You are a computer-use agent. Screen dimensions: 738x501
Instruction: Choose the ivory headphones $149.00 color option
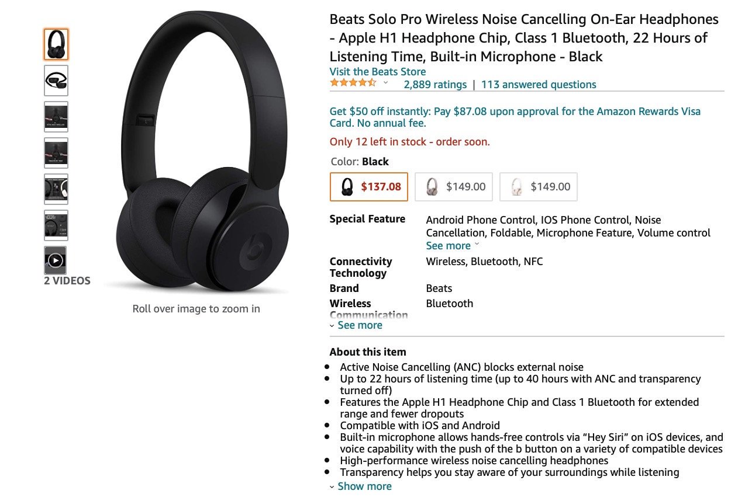click(x=539, y=187)
